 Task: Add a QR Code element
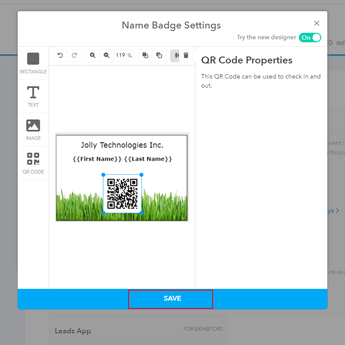coord(33,163)
